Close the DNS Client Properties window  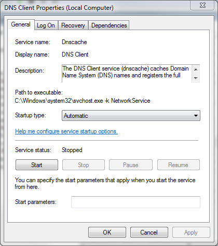pyautogui.click(x=202, y=5)
